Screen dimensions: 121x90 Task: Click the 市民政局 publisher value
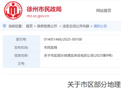click(51, 48)
